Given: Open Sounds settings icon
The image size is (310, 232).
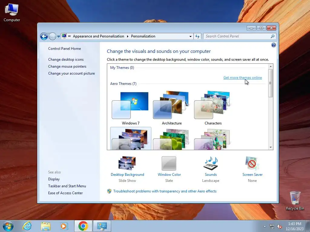Looking at the screenshot, I should (211, 163).
